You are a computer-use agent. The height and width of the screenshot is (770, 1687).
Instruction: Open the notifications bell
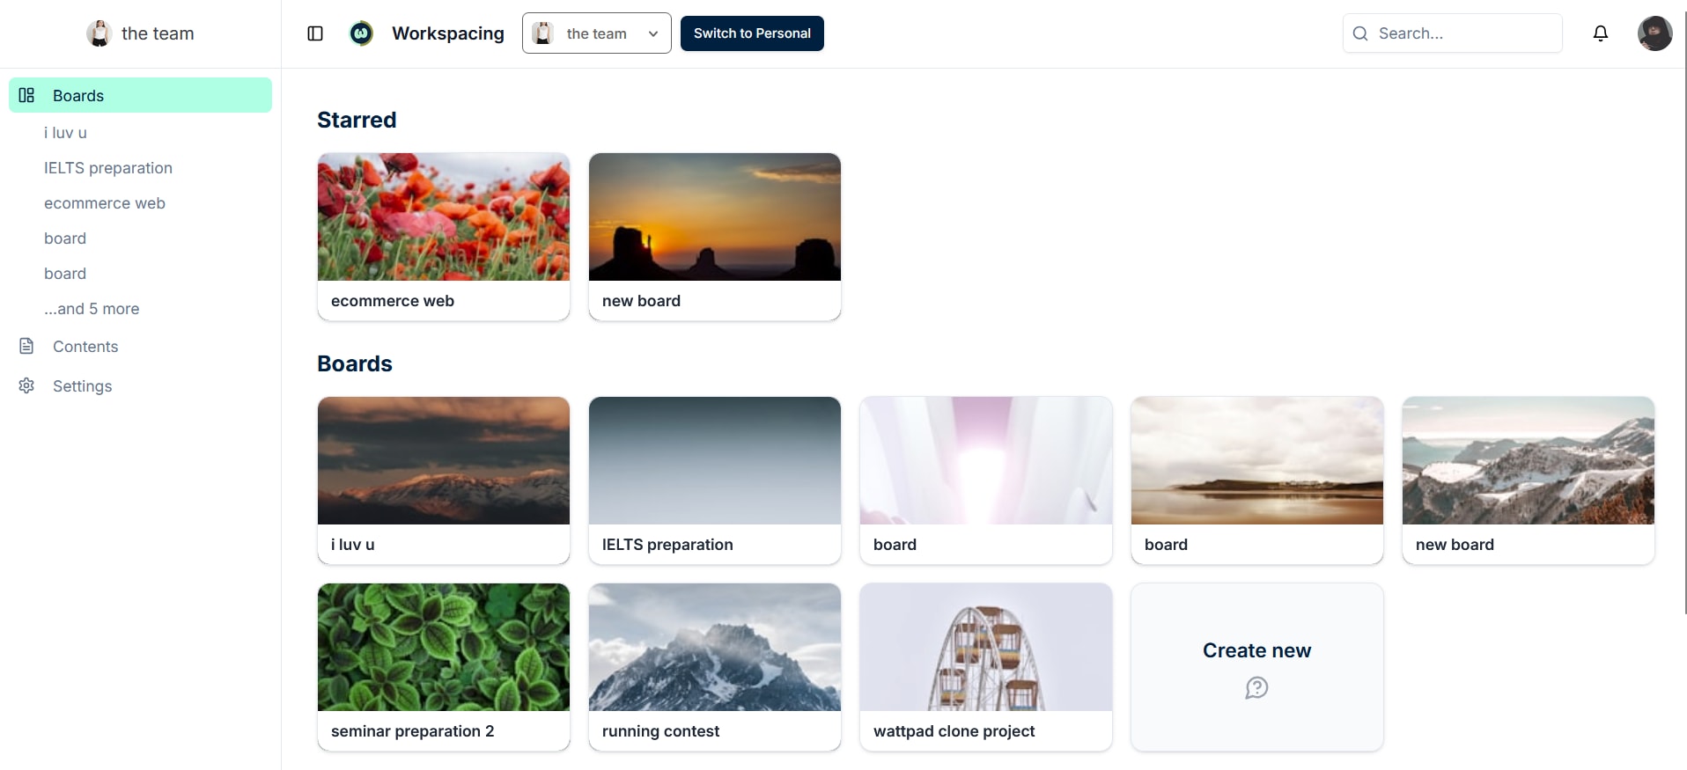pyautogui.click(x=1601, y=33)
